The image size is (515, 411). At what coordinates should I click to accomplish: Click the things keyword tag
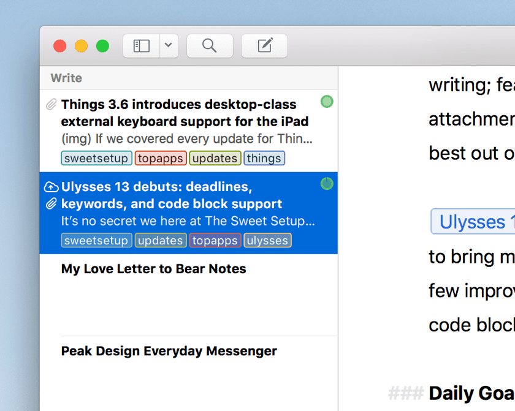click(264, 158)
